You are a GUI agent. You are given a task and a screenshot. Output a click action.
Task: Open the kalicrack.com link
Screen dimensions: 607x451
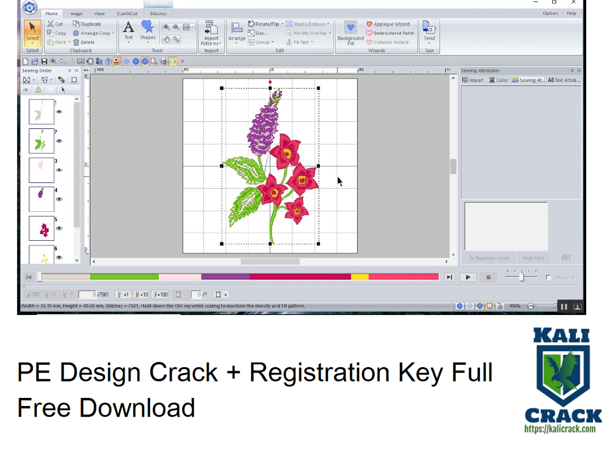[x=560, y=429]
